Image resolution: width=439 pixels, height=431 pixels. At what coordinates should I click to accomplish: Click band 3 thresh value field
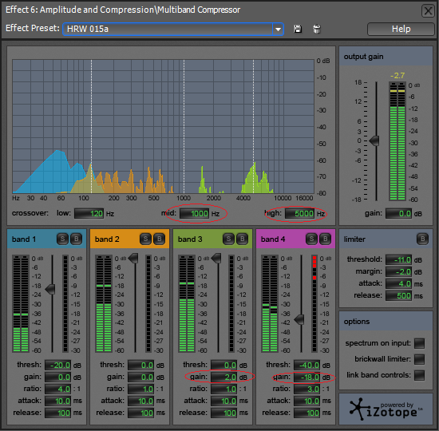[224, 366]
